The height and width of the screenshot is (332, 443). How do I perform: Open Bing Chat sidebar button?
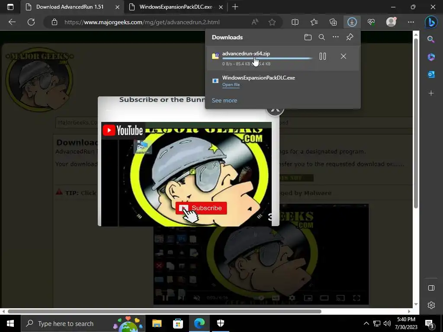pos(431,22)
